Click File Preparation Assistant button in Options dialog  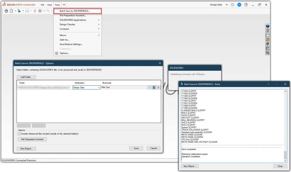pos(32,139)
